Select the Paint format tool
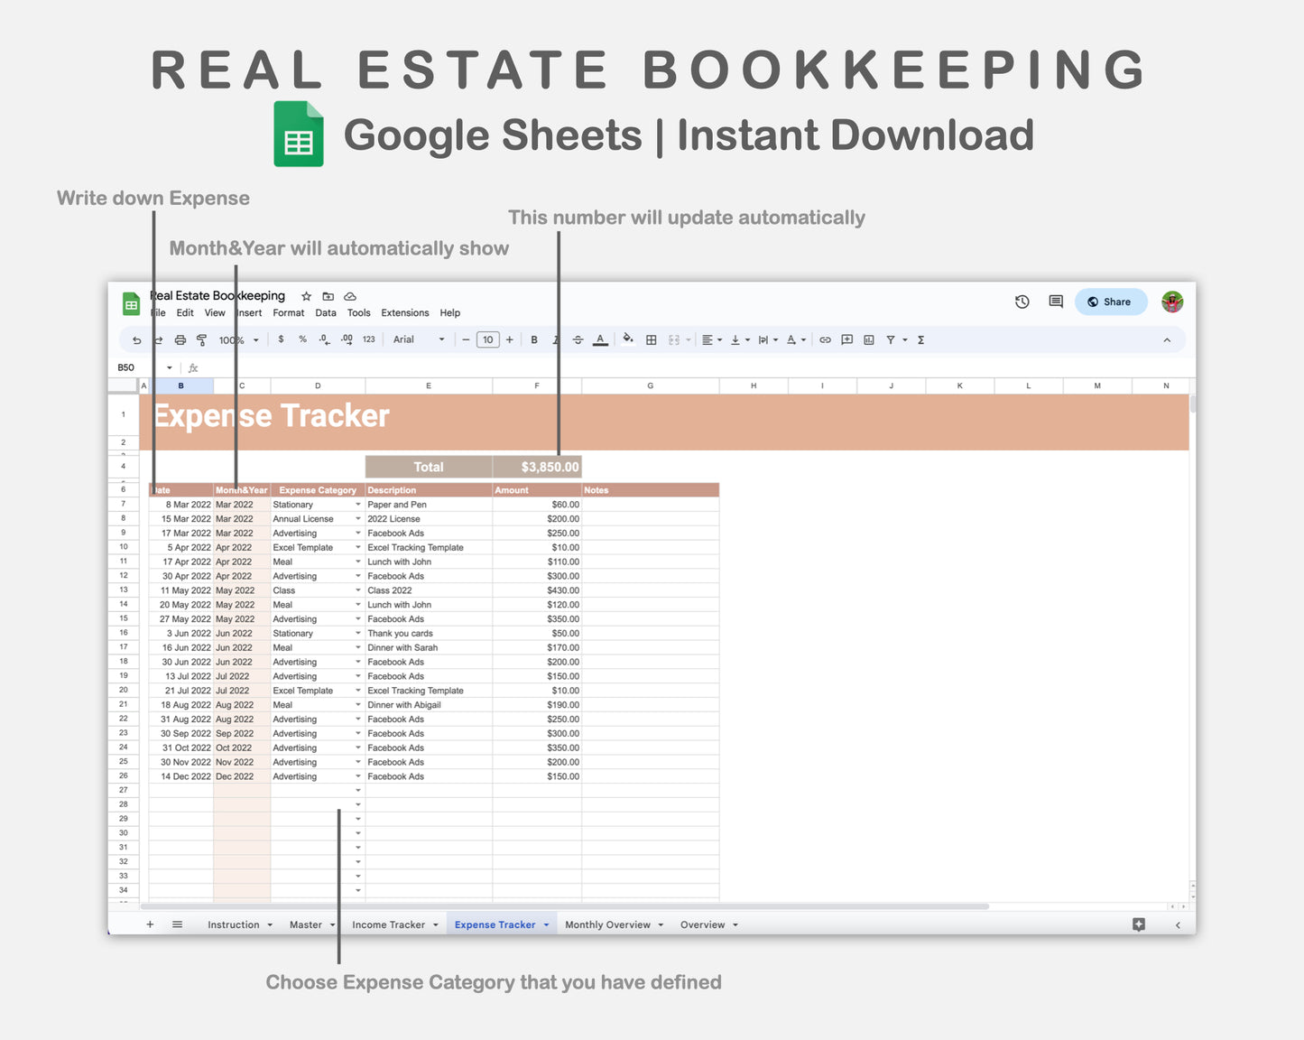Screen dimensions: 1304x1040 [x=201, y=339]
